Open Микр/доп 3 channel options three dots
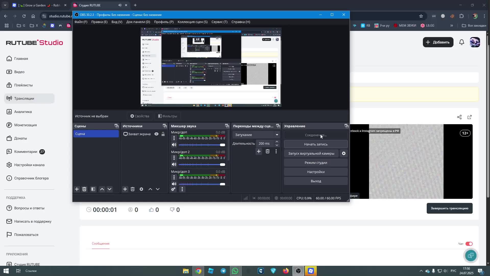Screen dimensions: 490x276 (174, 177)
